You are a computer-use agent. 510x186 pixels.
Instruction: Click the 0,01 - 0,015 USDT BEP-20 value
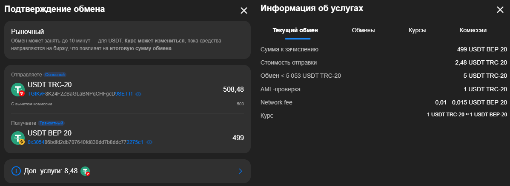tap(471, 102)
